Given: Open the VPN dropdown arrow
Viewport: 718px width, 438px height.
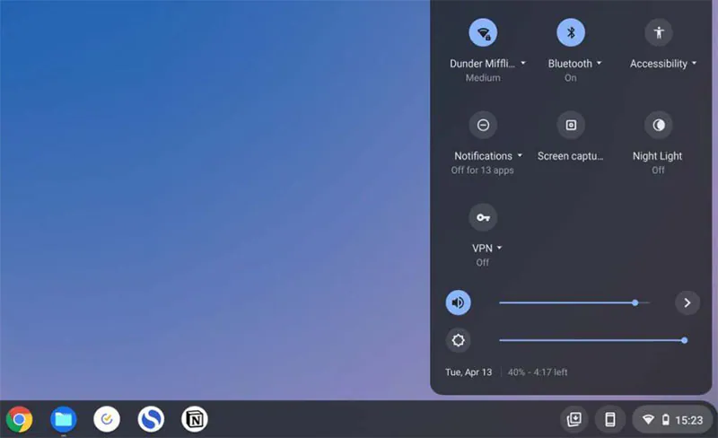Looking at the screenshot, I should coord(499,248).
